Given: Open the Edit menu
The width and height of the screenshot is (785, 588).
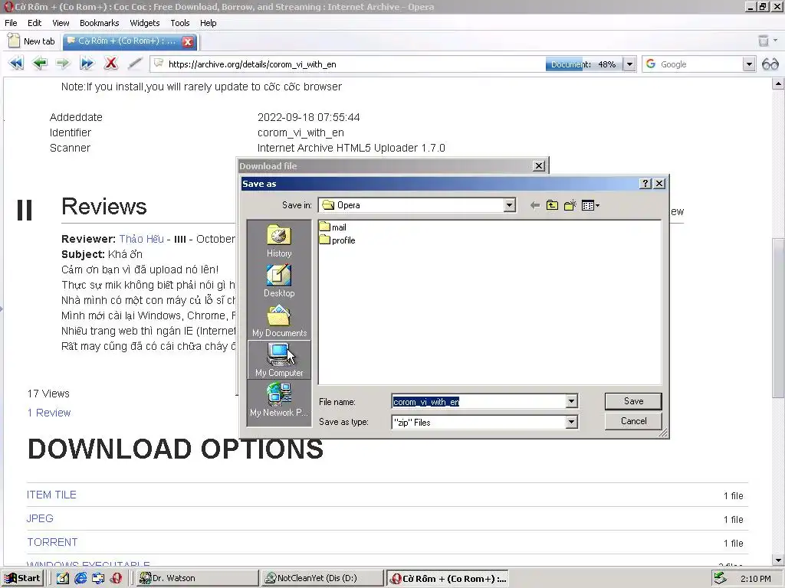Looking at the screenshot, I should point(34,23).
